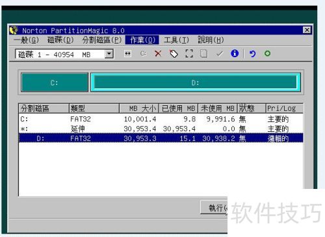Click the green circle toolbar icon
The width and height of the screenshot is (325, 237).
point(267,53)
